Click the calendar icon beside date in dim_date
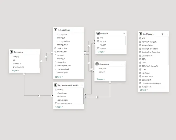 tap(98, 38)
